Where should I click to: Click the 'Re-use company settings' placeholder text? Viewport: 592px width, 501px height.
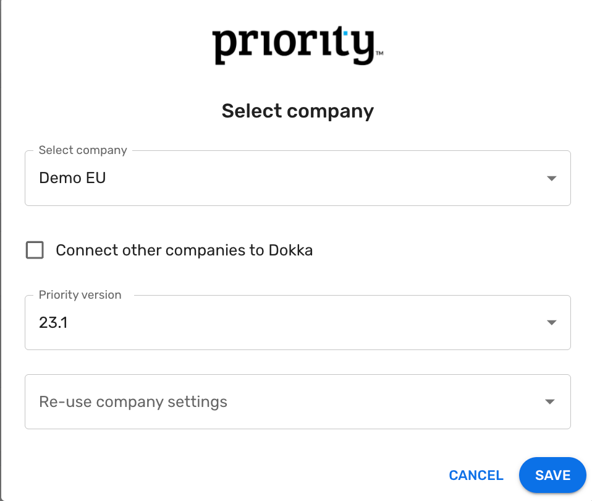click(x=133, y=402)
